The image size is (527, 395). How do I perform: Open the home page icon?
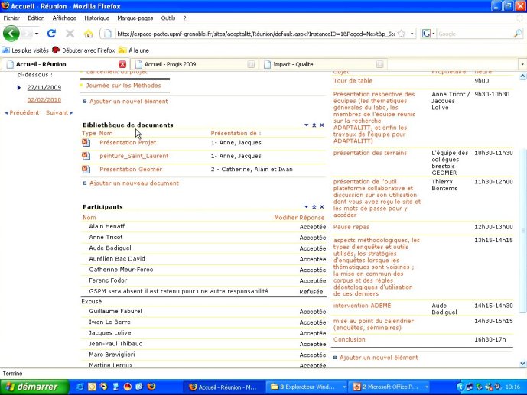coord(89,34)
